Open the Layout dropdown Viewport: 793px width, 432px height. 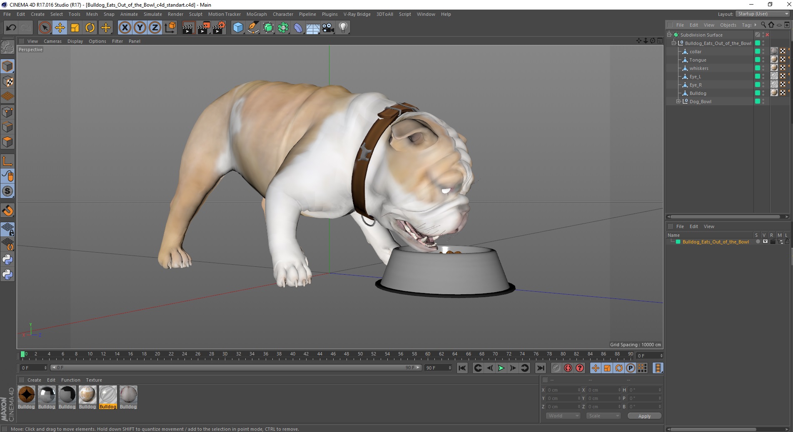pos(763,14)
